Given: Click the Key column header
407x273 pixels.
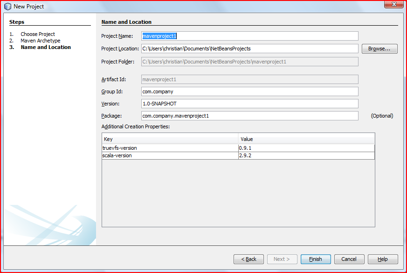Looking at the screenshot, I should [170, 139].
